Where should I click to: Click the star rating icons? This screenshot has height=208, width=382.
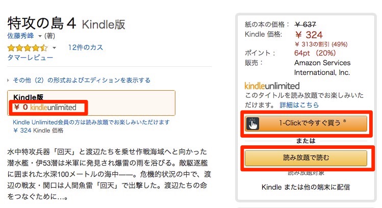pos(27,48)
